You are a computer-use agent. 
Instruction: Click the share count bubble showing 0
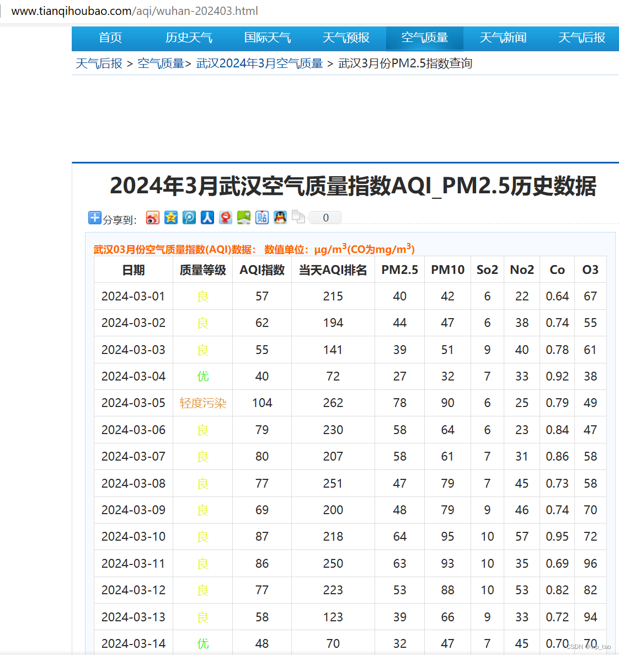[325, 218]
